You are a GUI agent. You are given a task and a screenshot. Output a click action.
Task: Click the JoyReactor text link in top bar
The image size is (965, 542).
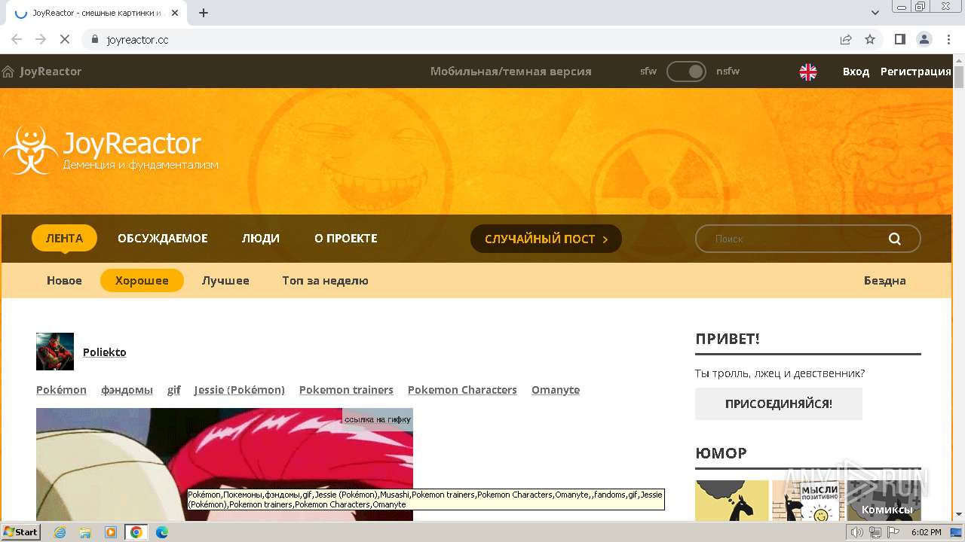pyautogui.click(x=51, y=72)
